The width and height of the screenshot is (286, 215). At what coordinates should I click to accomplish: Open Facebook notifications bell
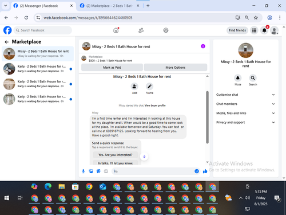tap(264, 30)
